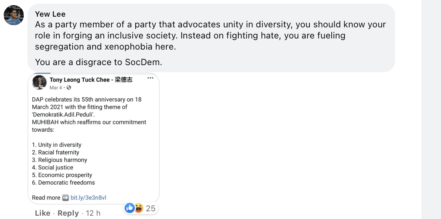Open the three-dot options menu on the embedded post

[150, 77]
